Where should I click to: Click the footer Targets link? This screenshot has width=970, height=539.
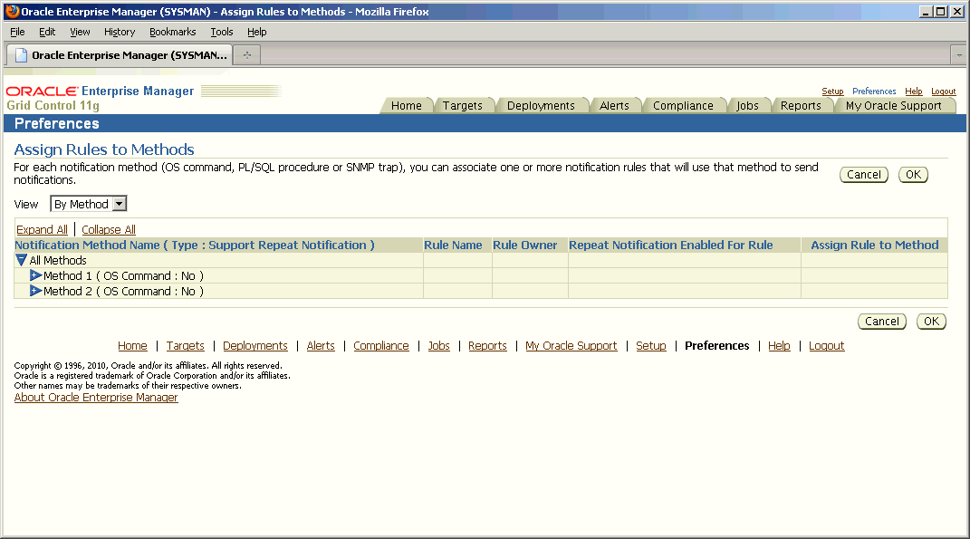pyautogui.click(x=185, y=345)
